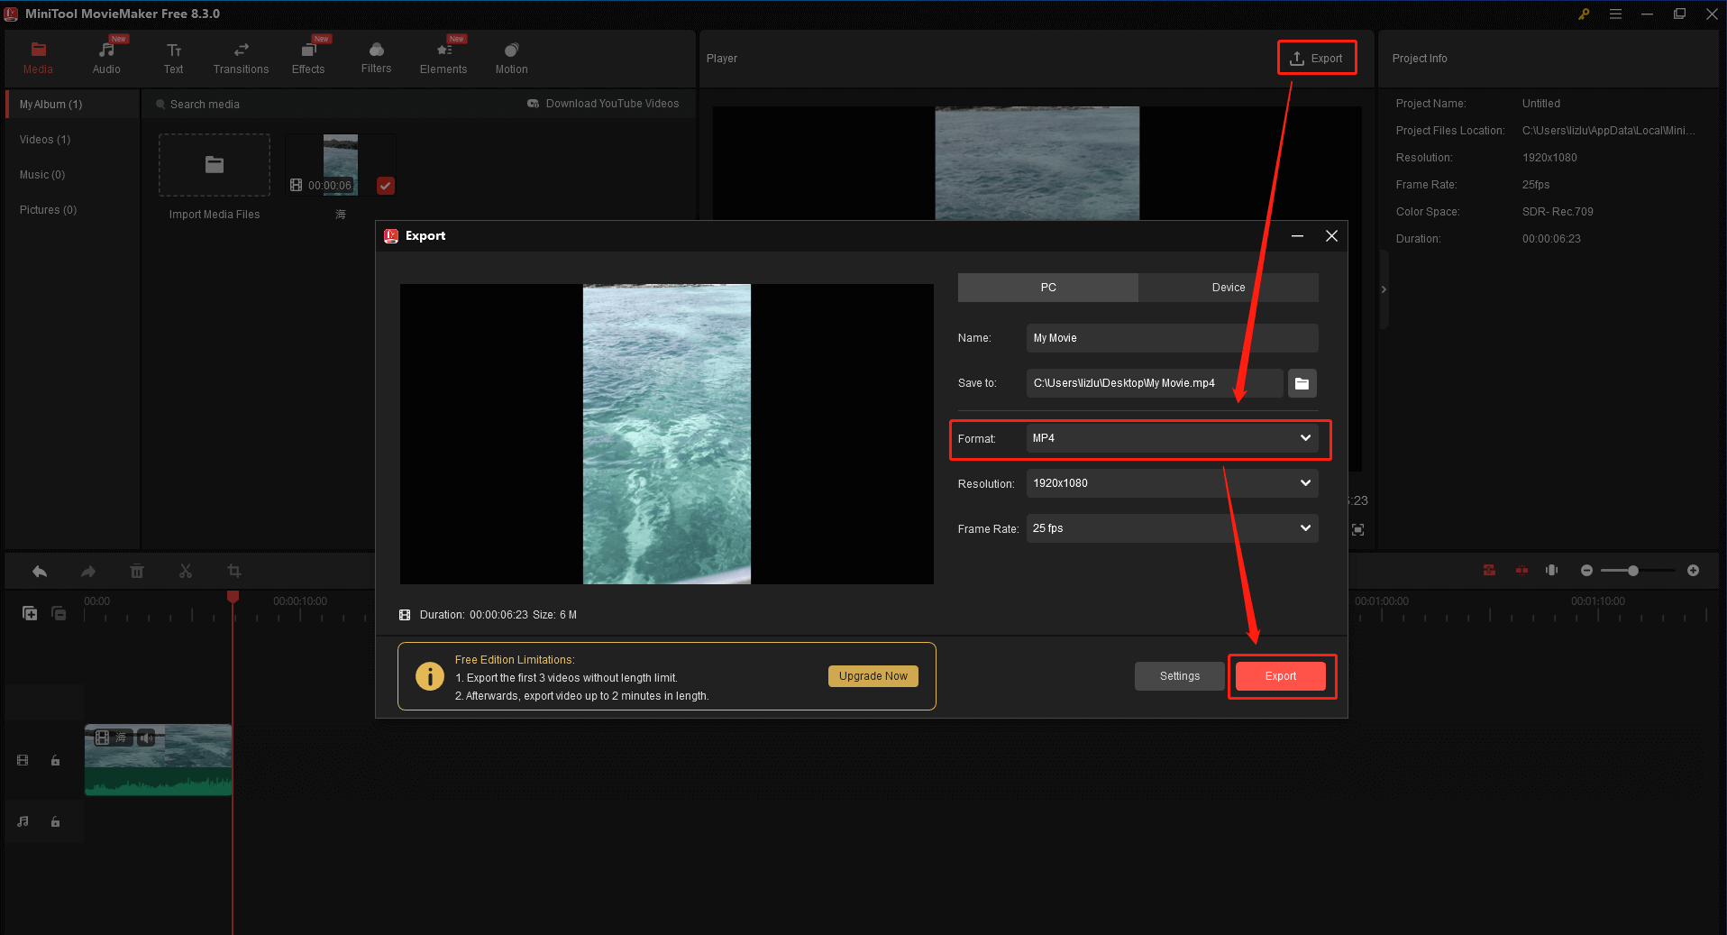Click the Settings button in Export dialog
Image resolution: width=1727 pixels, height=935 pixels.
click(x=1180, y=676)
